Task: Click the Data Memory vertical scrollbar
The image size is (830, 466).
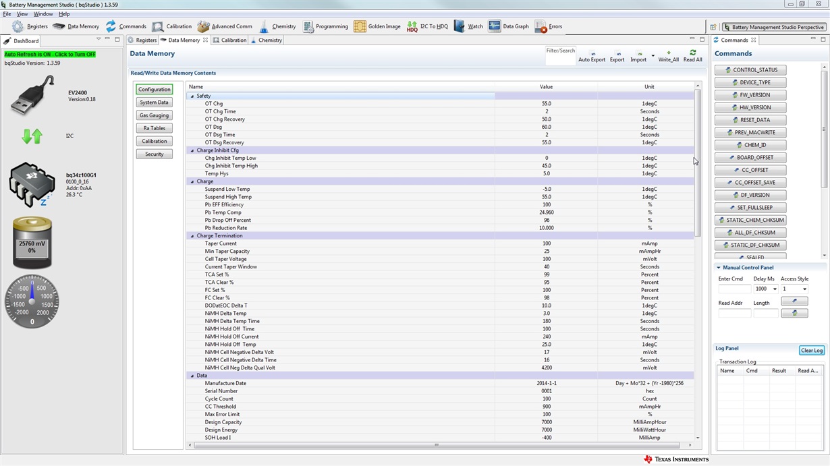Action: click(698, 162)
